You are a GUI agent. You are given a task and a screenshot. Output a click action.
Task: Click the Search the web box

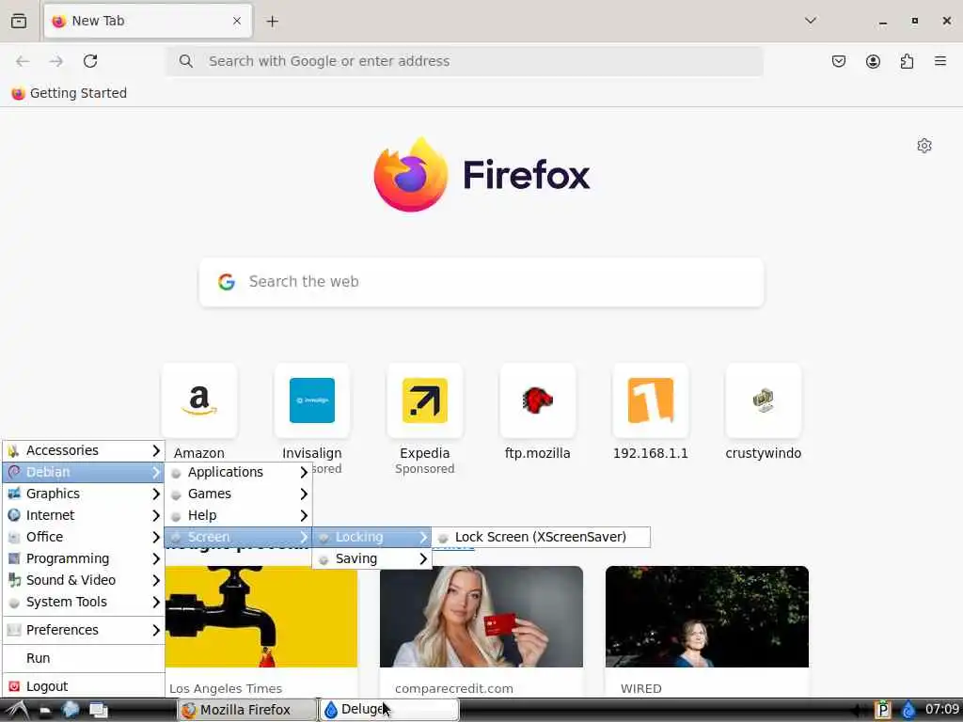pyautogui.click(x=481, y=282)
